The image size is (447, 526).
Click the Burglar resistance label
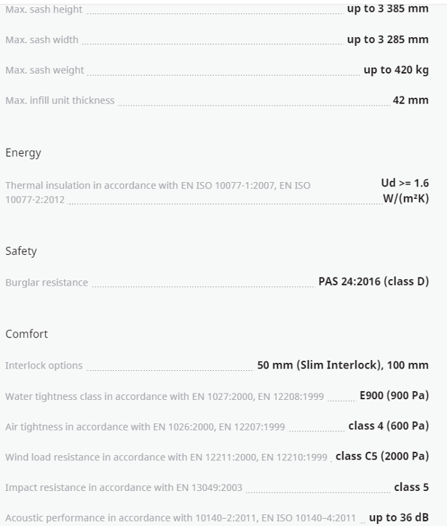pos(47,283)
